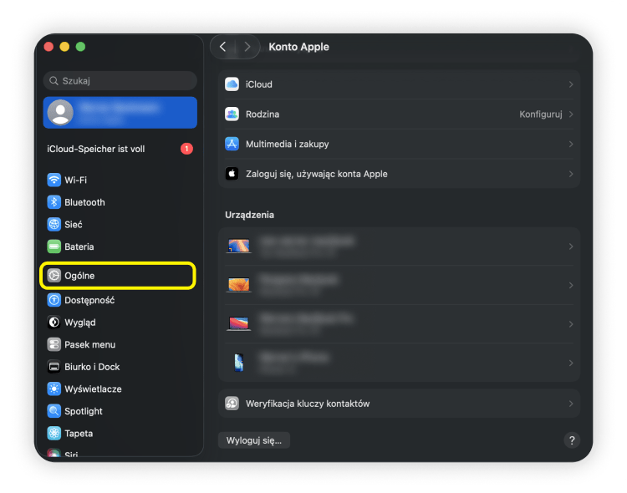Viewport: 627px width, 493px height.
Task: Select Wi-Fi in the sidebar
Action: point(120,180)
